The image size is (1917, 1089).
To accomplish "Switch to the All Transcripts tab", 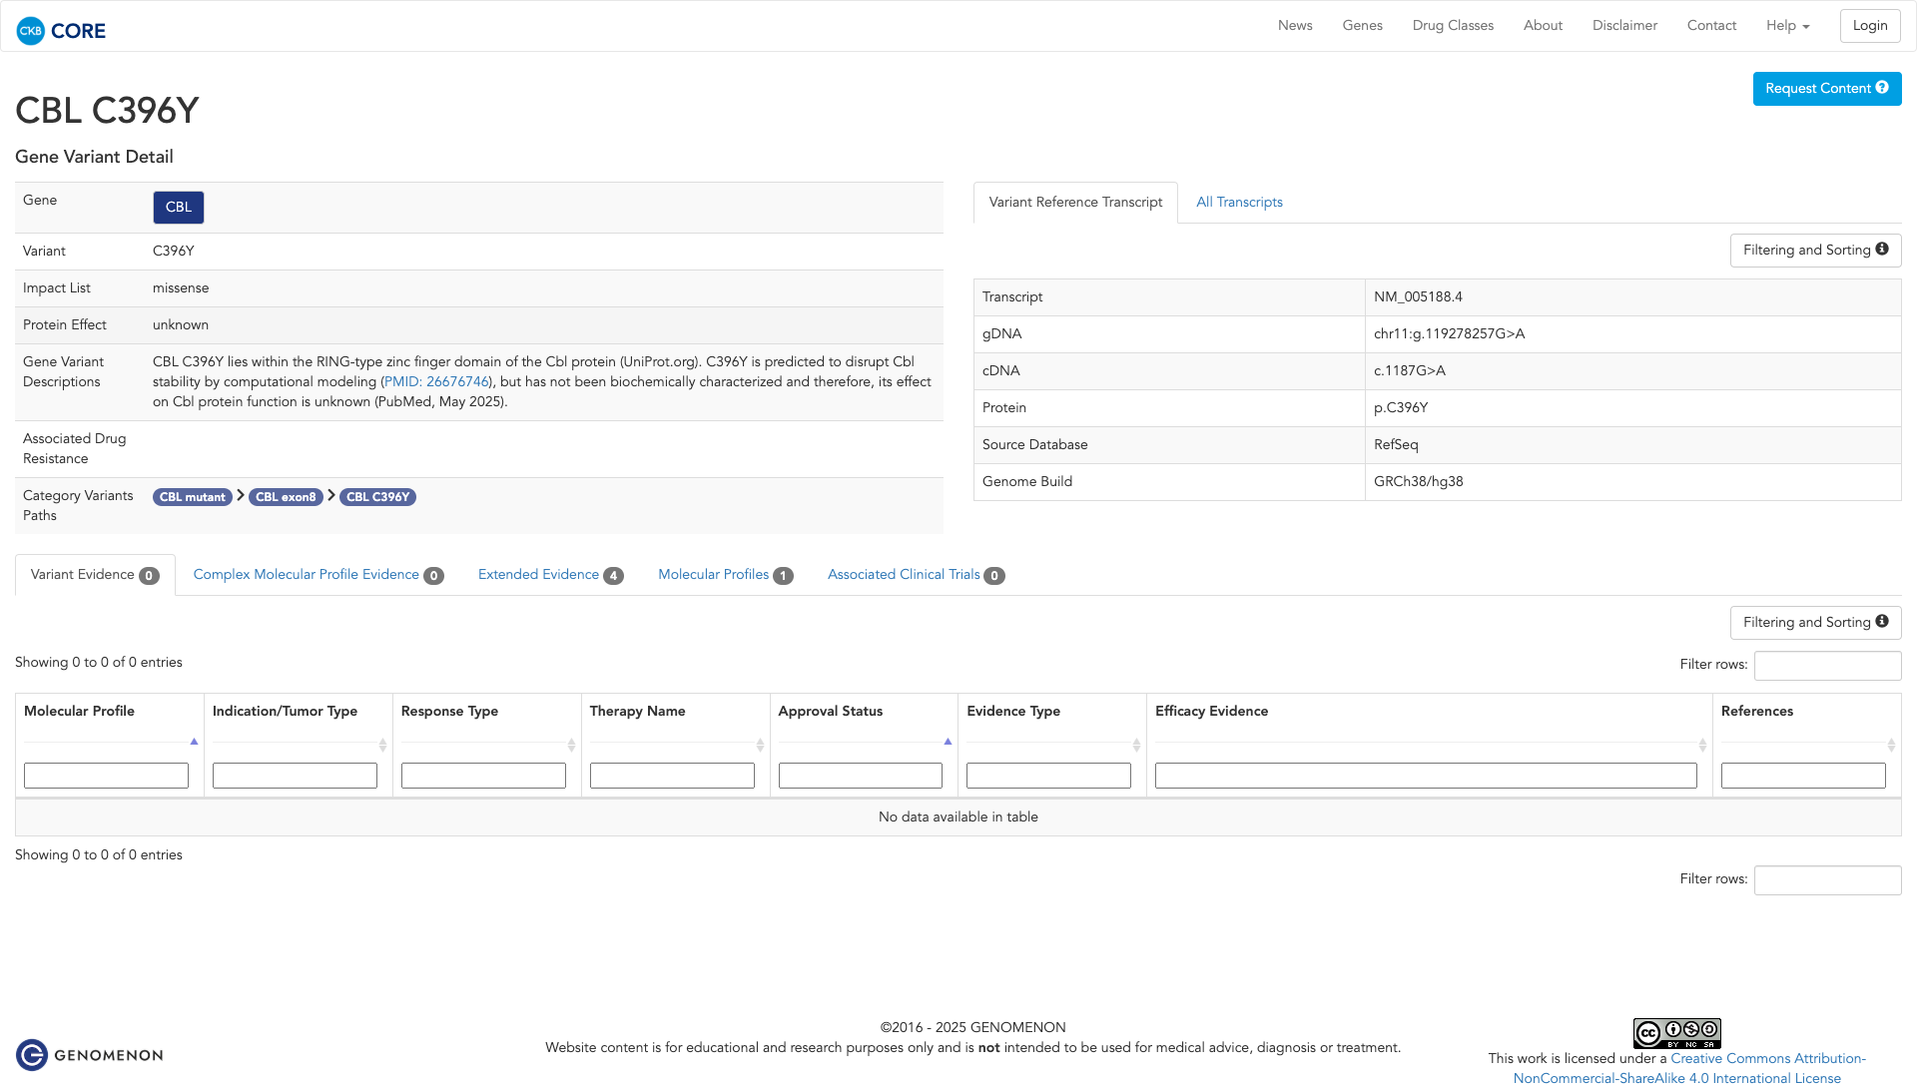I will (x=1239, y=203).
